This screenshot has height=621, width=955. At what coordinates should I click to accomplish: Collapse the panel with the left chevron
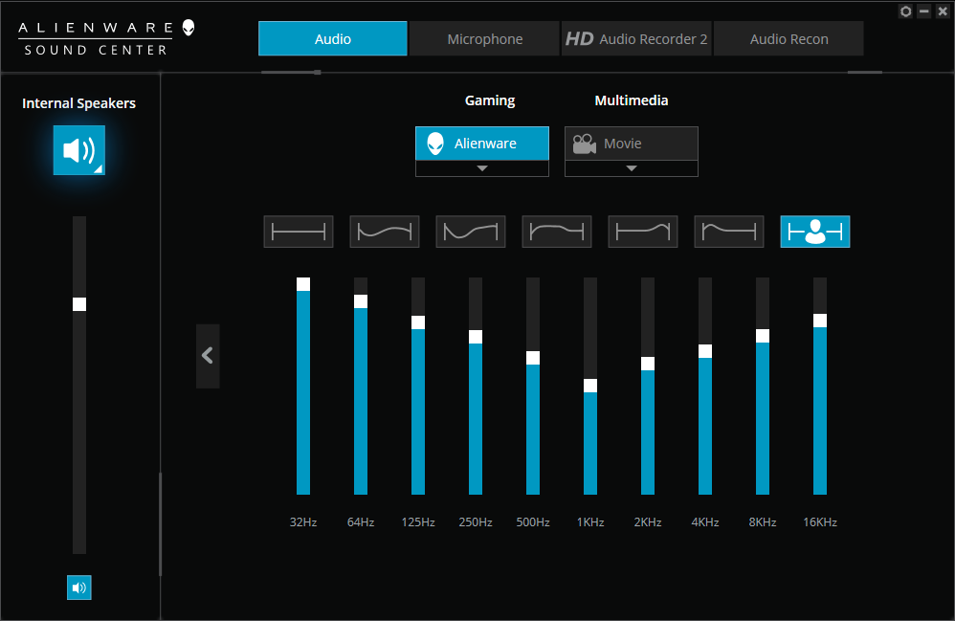pos(208,356)
